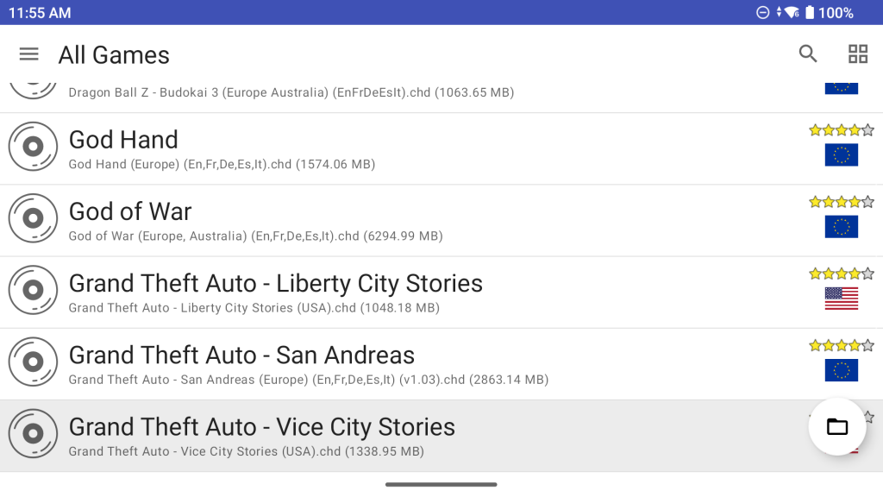The height and width of the screenshot is (497, 883).
Task: Click the Dragon Ball Z Budokai 3 filename
Action: tap(291, 92)
